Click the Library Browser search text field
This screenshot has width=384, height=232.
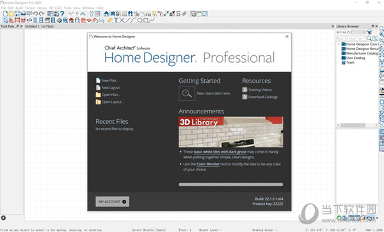[x=351, y=38]
